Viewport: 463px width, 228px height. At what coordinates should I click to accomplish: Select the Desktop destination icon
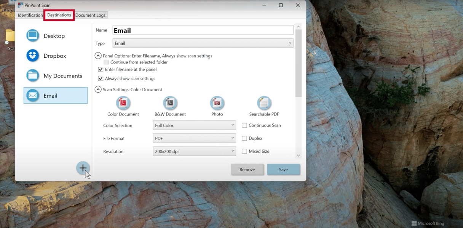click(x=32, y=35)
